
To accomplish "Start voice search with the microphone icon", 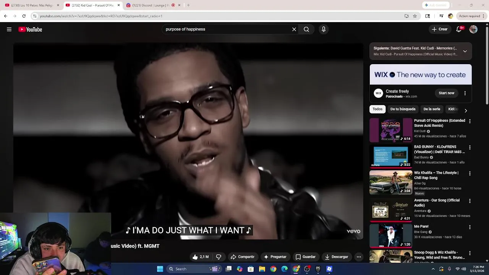I will coord(324,29).
